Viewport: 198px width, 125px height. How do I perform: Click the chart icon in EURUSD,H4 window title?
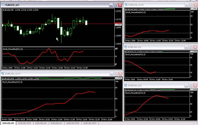pos(125,85)
